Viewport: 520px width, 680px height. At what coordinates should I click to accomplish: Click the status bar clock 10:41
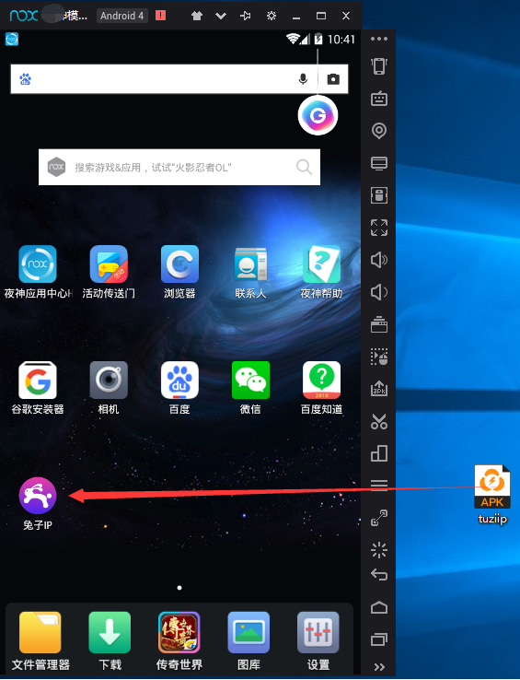pyautogui.click(x=341, y=40)
